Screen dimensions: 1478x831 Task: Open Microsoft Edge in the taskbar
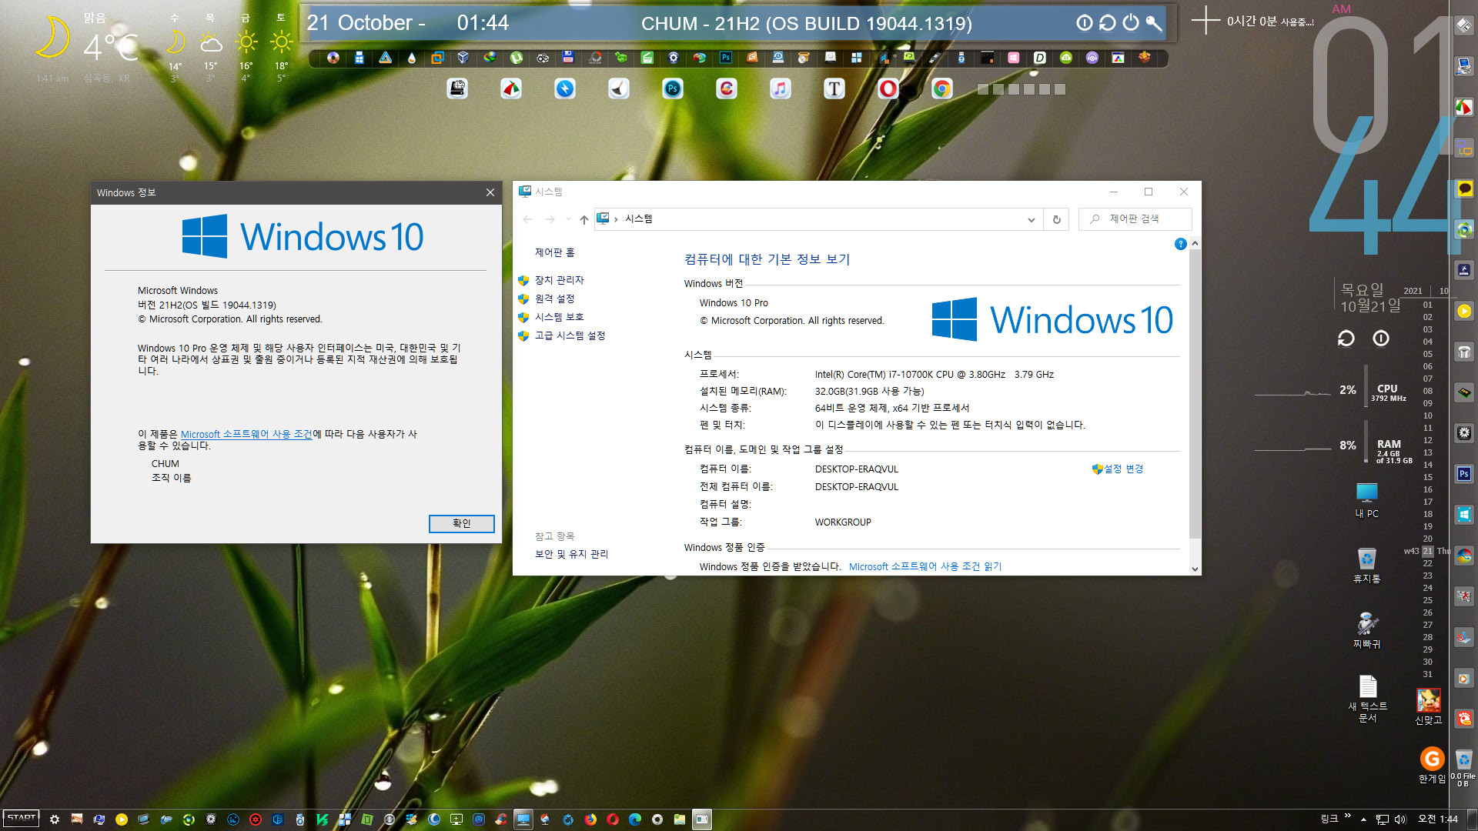tap(635, 819)
